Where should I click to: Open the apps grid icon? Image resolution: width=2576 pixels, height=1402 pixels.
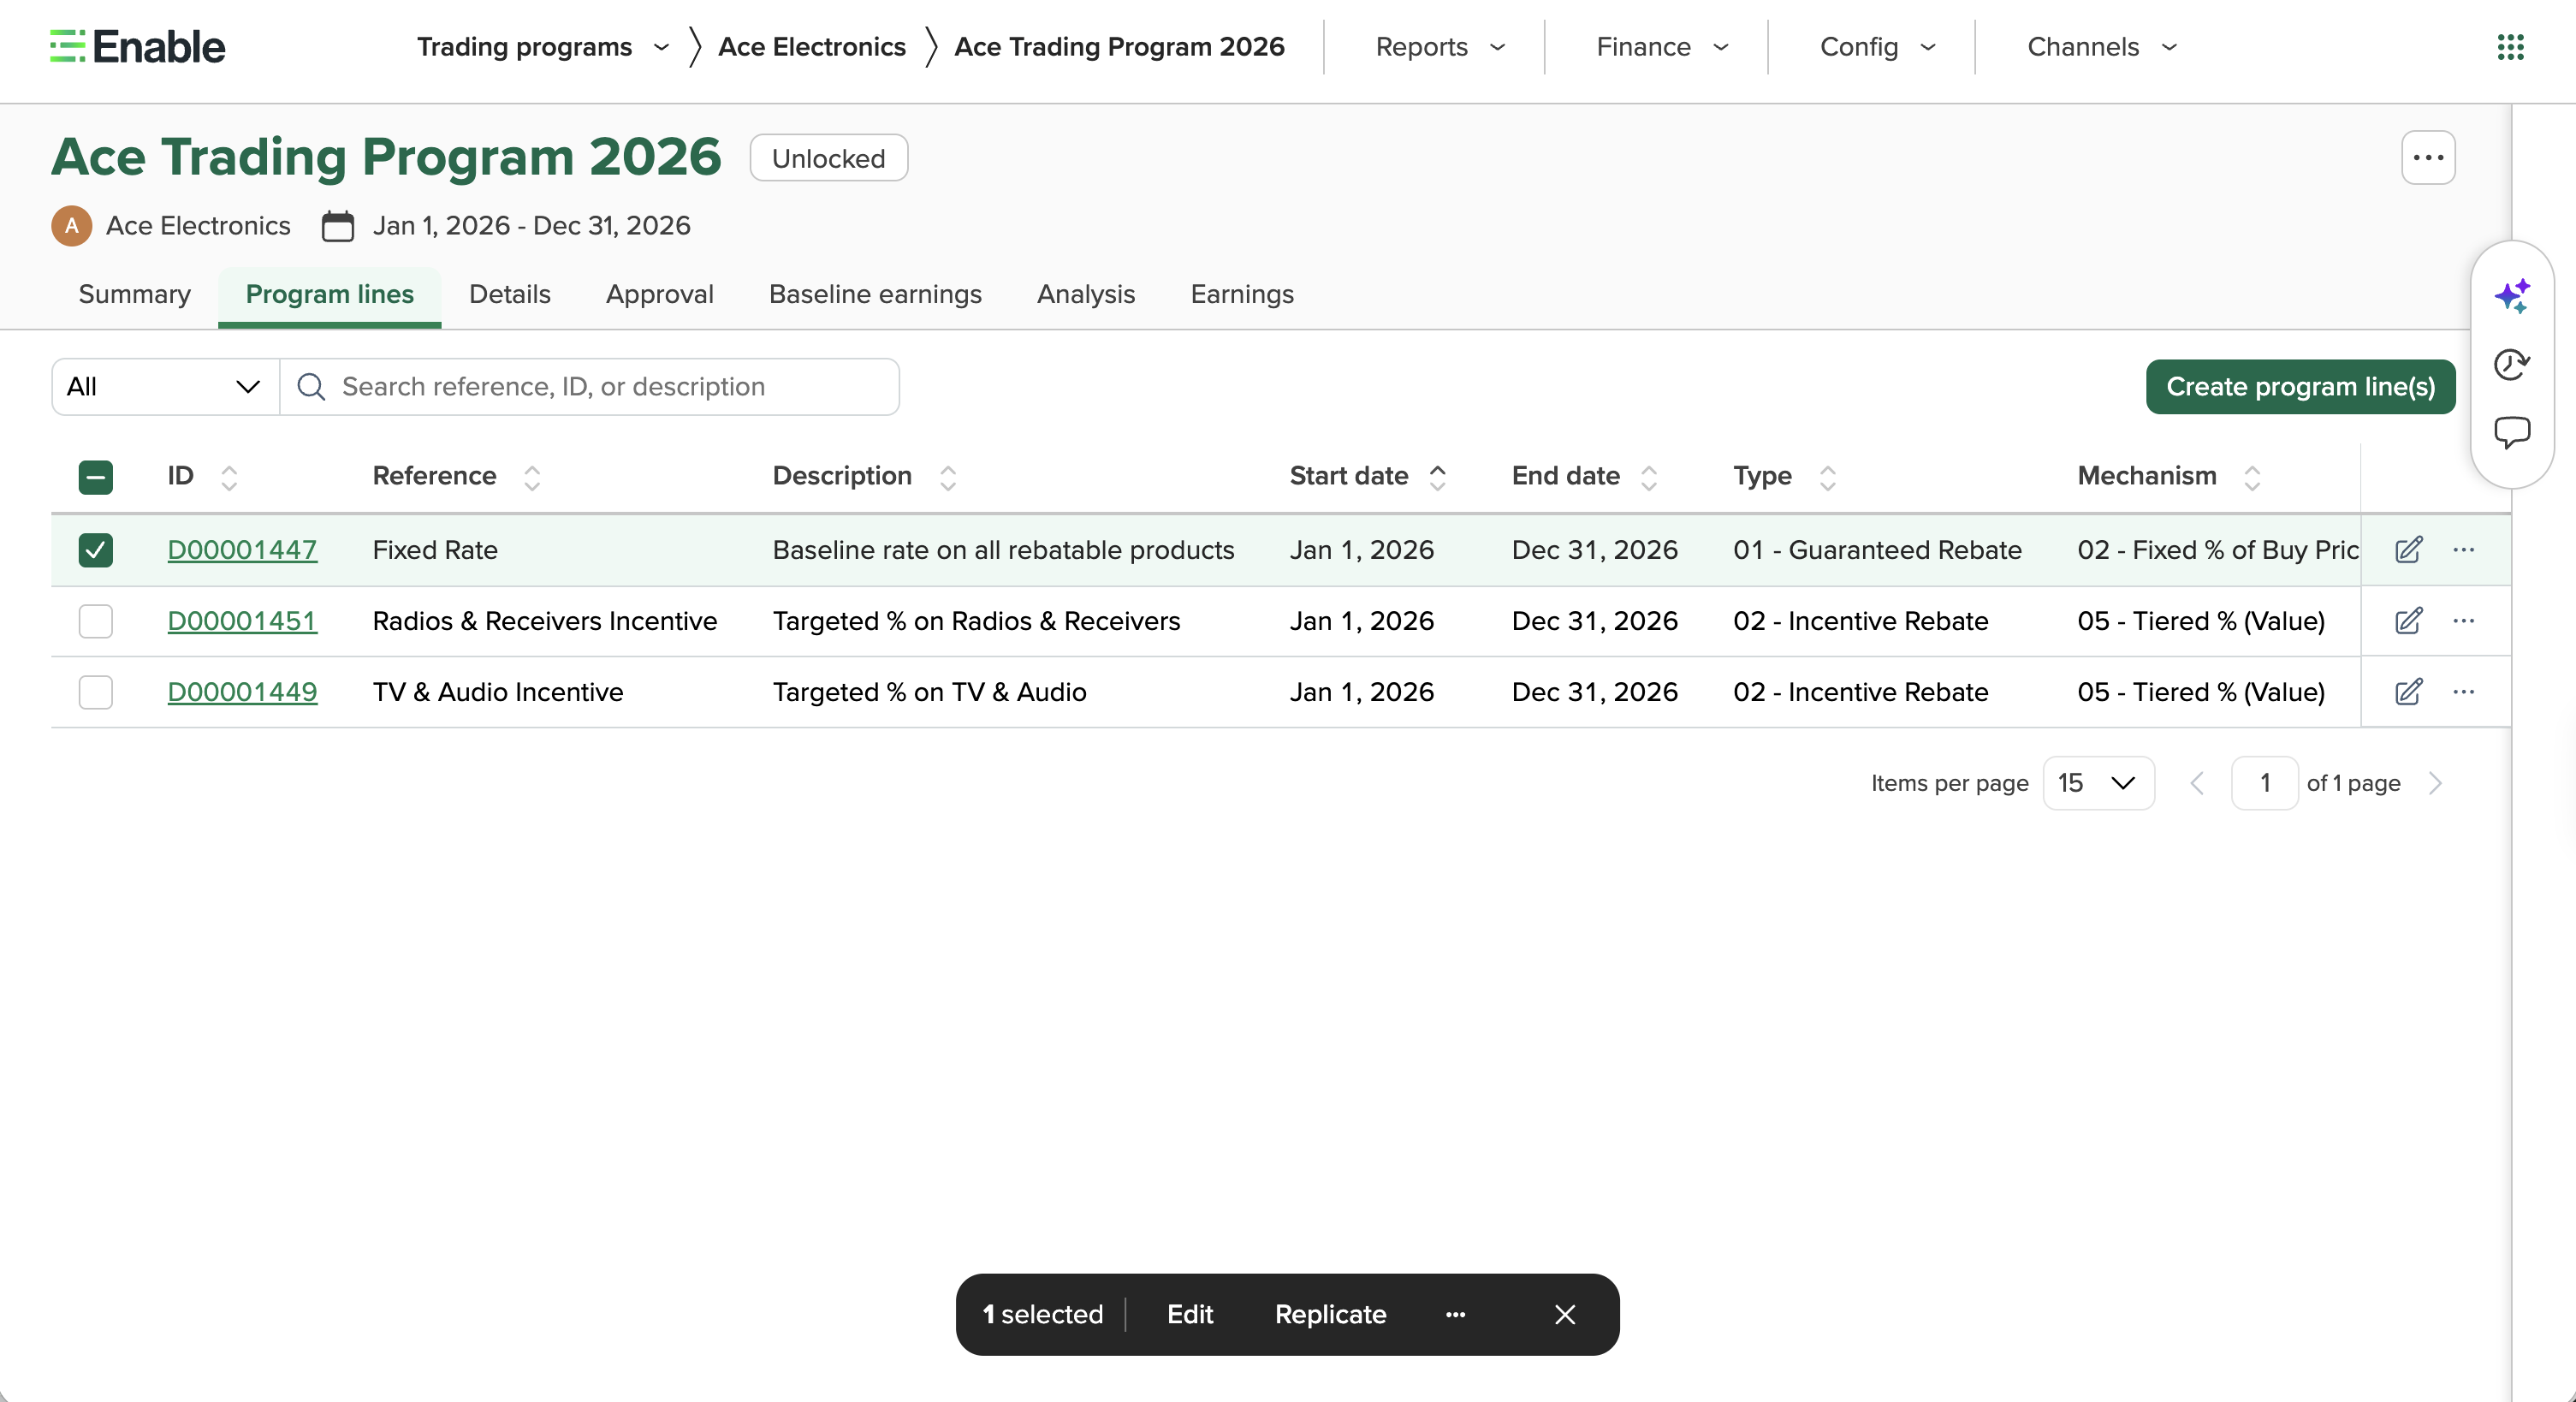(x=2510, y=47)
